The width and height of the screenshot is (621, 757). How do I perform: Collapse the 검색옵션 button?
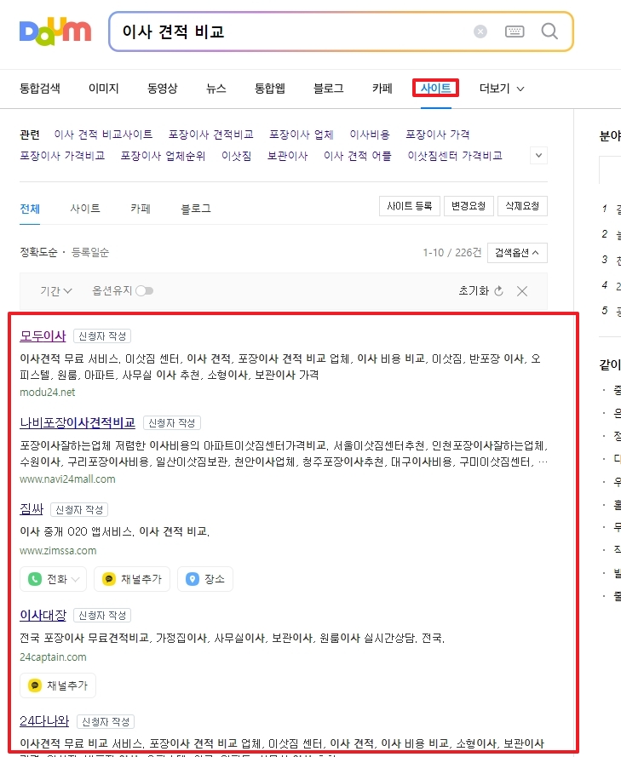point(517,253)
